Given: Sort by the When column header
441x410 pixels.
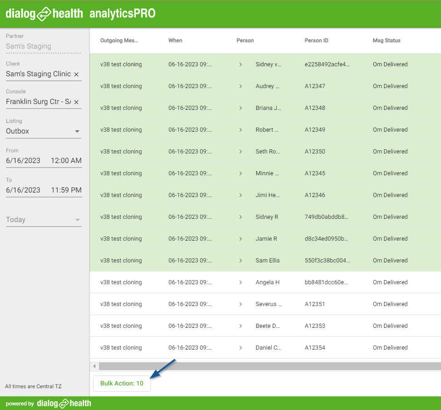Looking at the screenshot, I should pyautogui.click(x=175, y=40).
